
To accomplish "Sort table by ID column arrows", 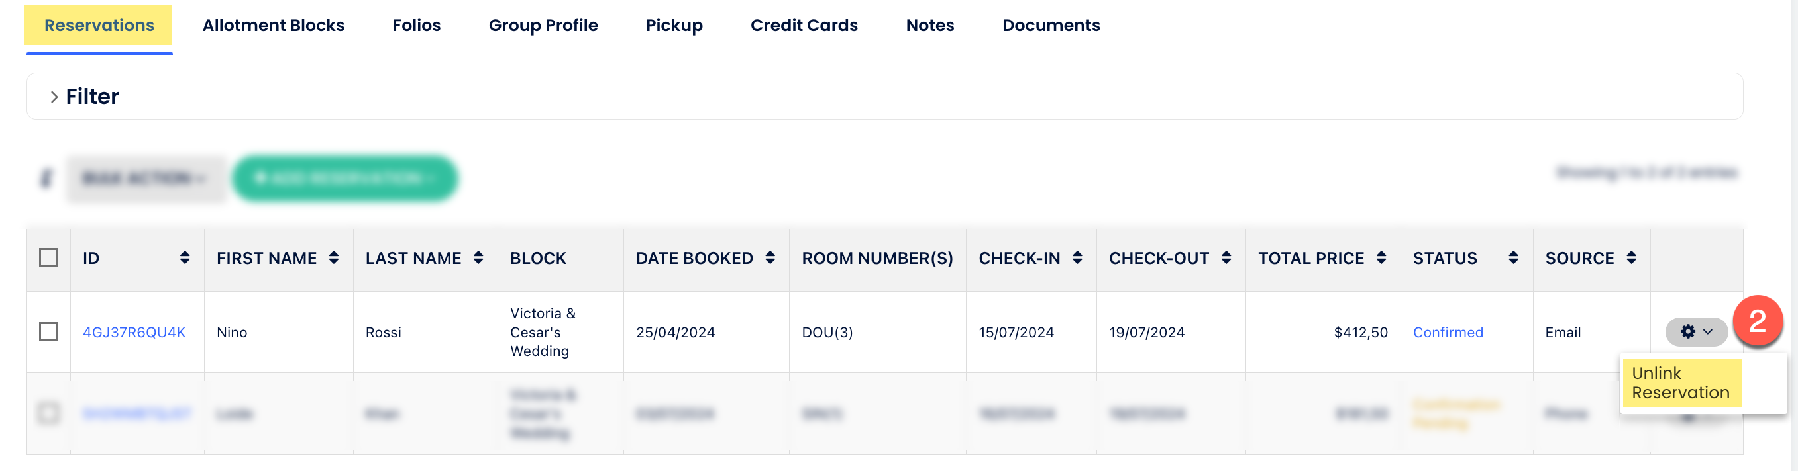I will click(x=184, y=258).
